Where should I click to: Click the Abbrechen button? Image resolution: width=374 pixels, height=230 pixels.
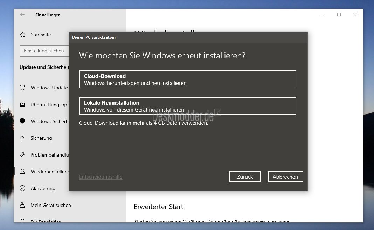(285, 177)
